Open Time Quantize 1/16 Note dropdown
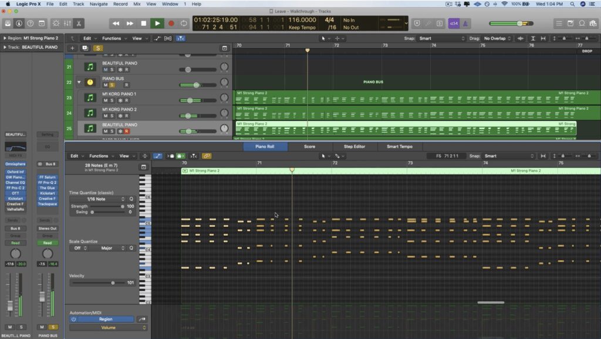Screen dimensions: 601x339 99,199
